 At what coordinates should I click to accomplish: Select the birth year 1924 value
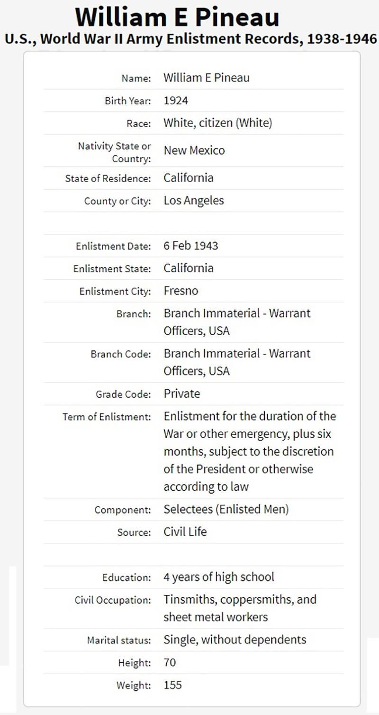(x=176, y=101)
